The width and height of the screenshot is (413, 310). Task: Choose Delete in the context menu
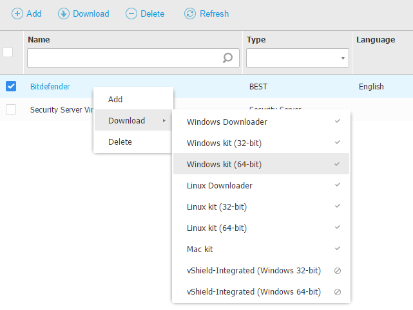120,141
